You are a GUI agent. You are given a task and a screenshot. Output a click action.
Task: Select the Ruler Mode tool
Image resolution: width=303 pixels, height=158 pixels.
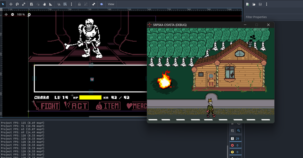click(x=50, y=4)
